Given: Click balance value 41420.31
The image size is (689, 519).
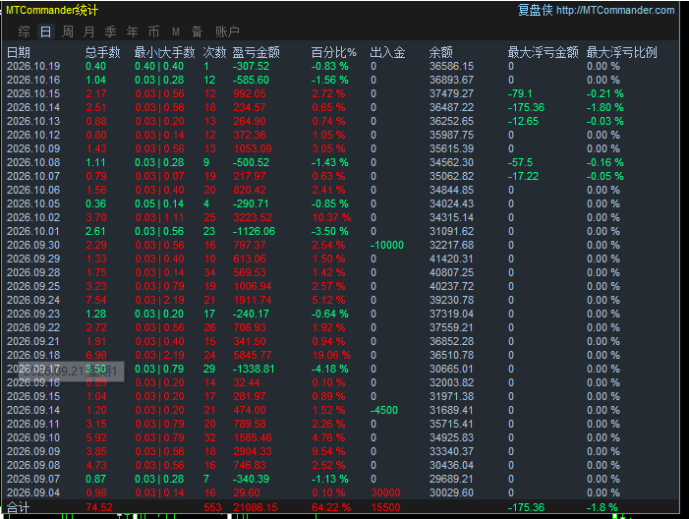Looking at the screenshot, I should (x=452, y=259).
